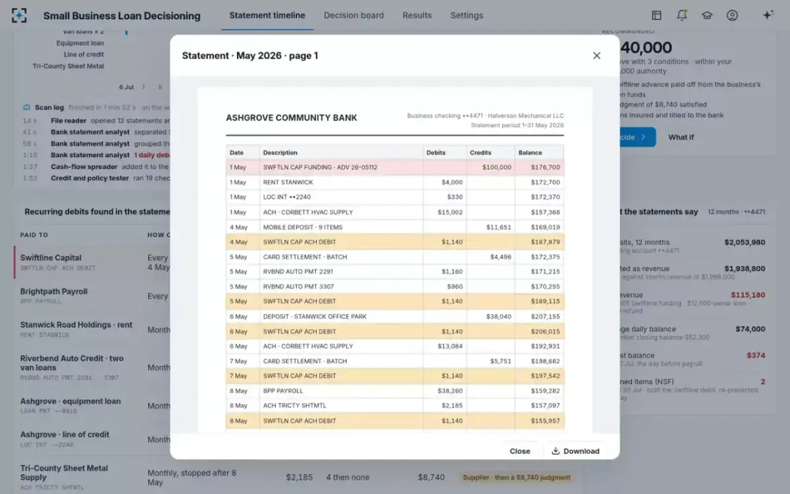
Task: Close the statement dialog with X
Action: [x=596, y=56]
